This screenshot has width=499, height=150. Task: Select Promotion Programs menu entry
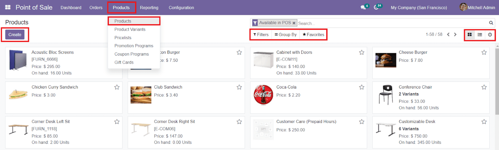coord(134,46)
